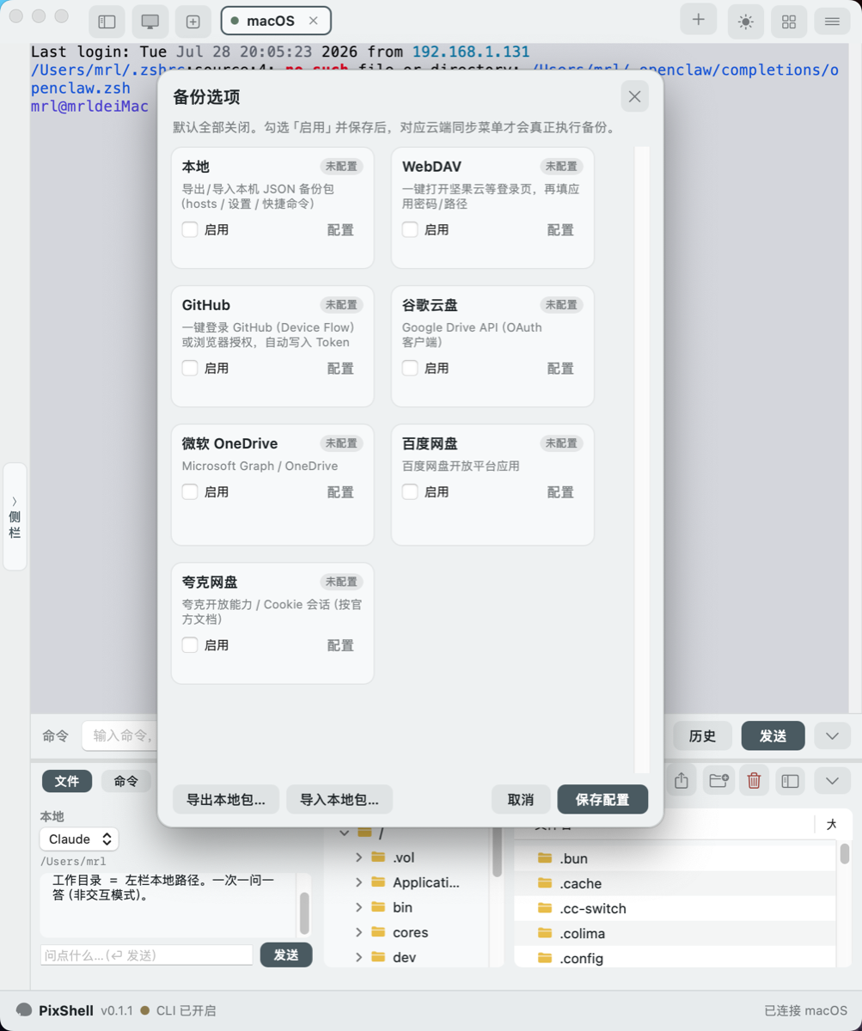Click 配置 on the 微软 OneDrive card
The width and height of the screenshot is (862, 1031).
click(340, 491)
